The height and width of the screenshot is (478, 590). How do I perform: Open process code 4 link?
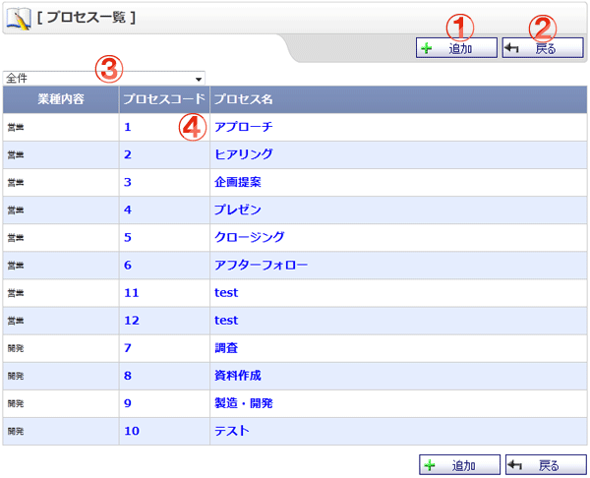point(128,210)
